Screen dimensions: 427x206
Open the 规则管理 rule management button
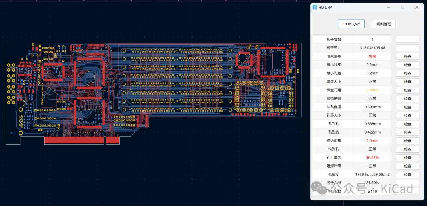coord(384,24)
